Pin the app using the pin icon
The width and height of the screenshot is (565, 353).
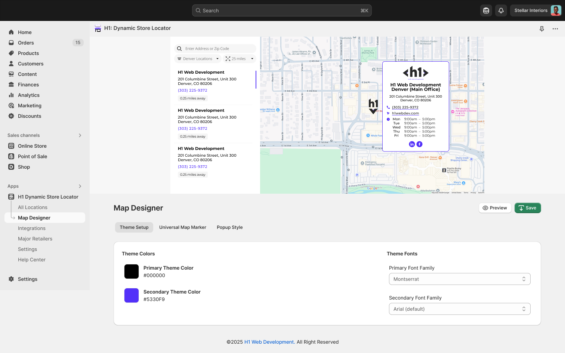coord(542,29)
